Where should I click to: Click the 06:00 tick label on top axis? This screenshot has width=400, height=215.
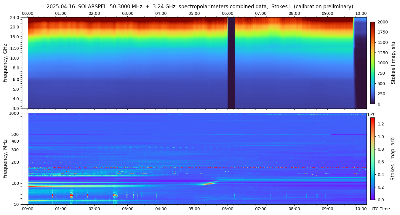(228, 13)
